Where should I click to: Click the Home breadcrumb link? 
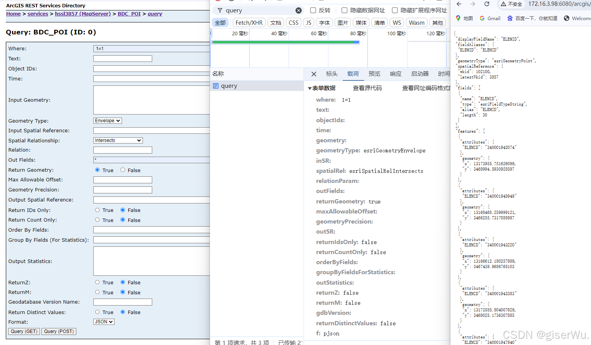tap(13, 14)
